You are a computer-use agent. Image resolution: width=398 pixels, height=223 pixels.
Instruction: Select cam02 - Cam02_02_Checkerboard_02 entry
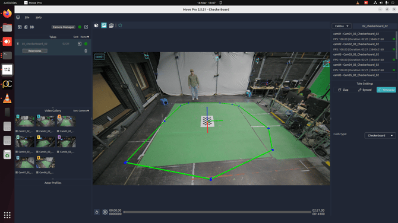(x=364, y=47)
